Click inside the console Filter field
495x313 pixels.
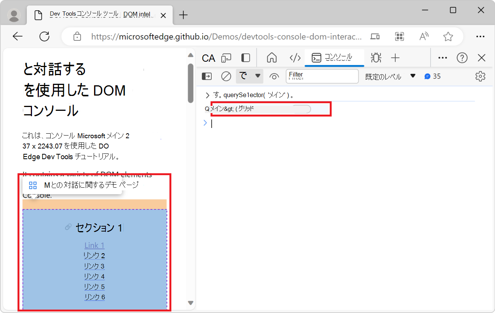[322, 76]
